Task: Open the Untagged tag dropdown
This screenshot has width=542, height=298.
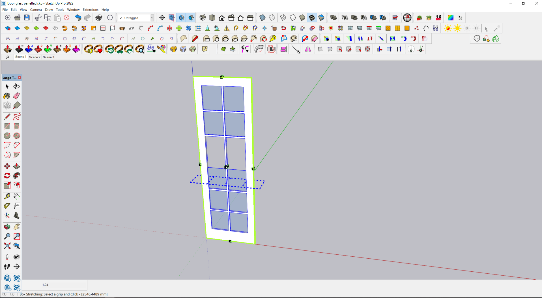Action: coord(152,18)
